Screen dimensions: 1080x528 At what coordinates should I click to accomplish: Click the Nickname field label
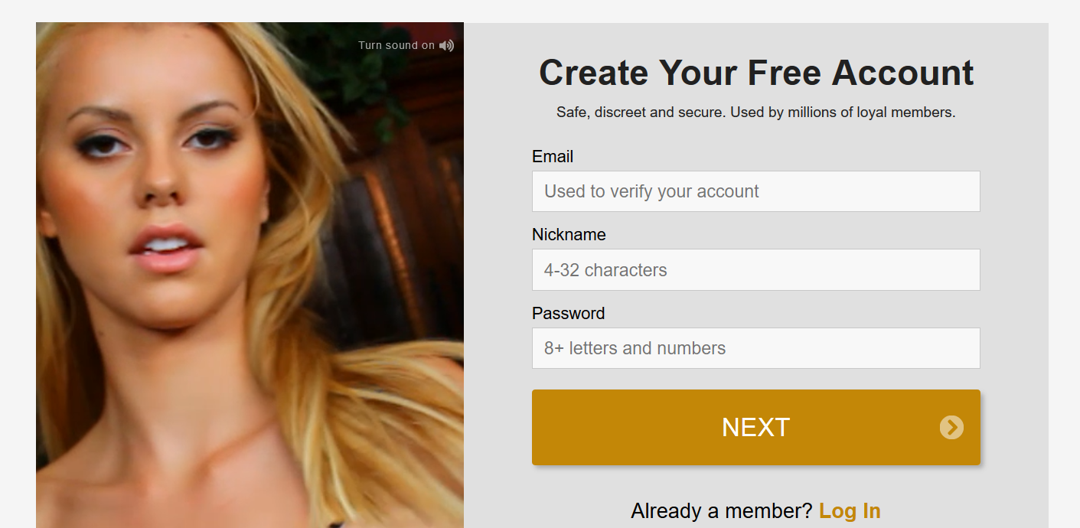pos(569,234)
